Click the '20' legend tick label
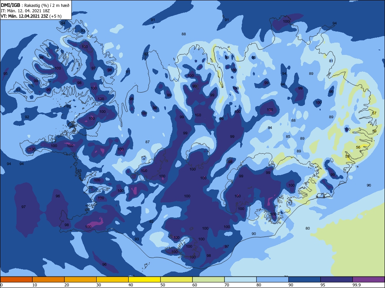This screenshot has width=385, height=288. tap(67, 285)
